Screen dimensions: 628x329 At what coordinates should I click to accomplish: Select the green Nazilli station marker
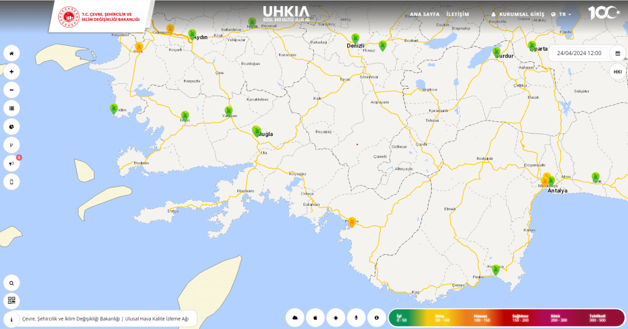(252, 23)
